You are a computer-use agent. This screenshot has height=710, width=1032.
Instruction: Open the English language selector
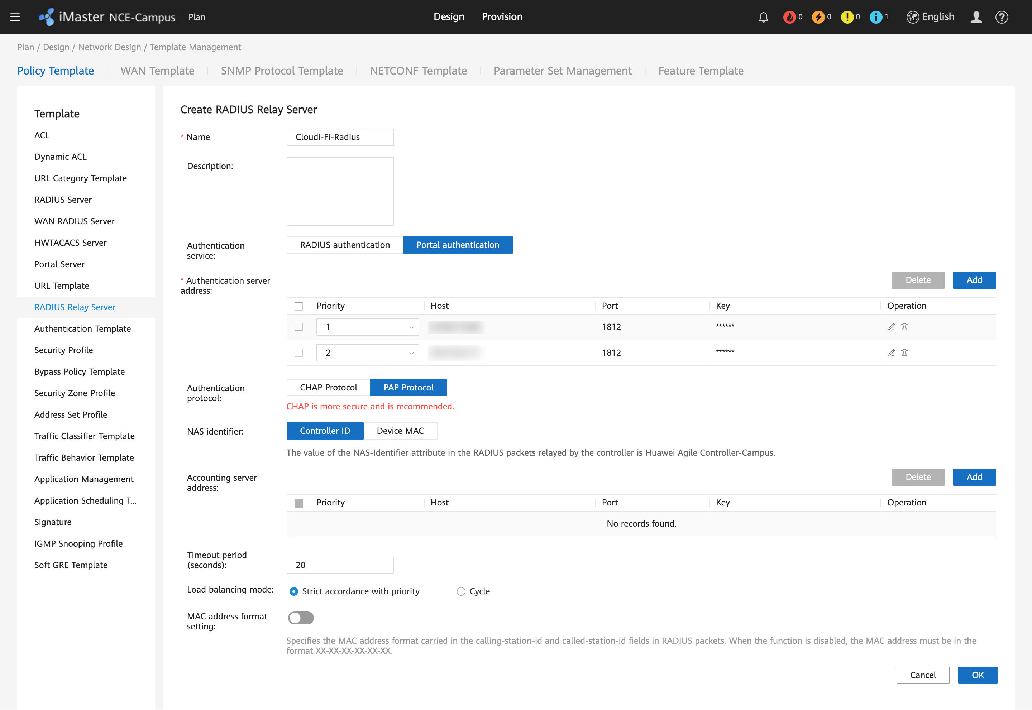930,16
